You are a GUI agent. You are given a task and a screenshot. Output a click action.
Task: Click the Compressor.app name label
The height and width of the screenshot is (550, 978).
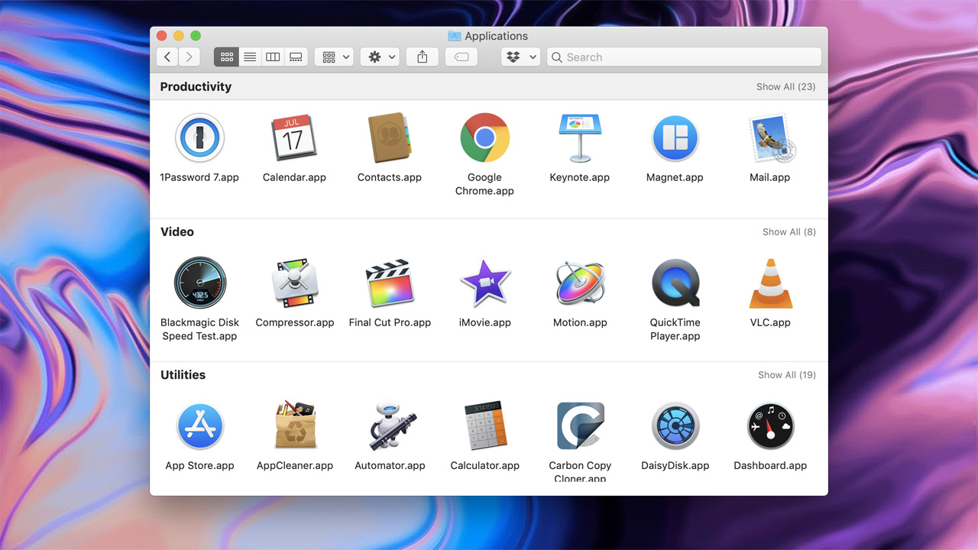295,322
